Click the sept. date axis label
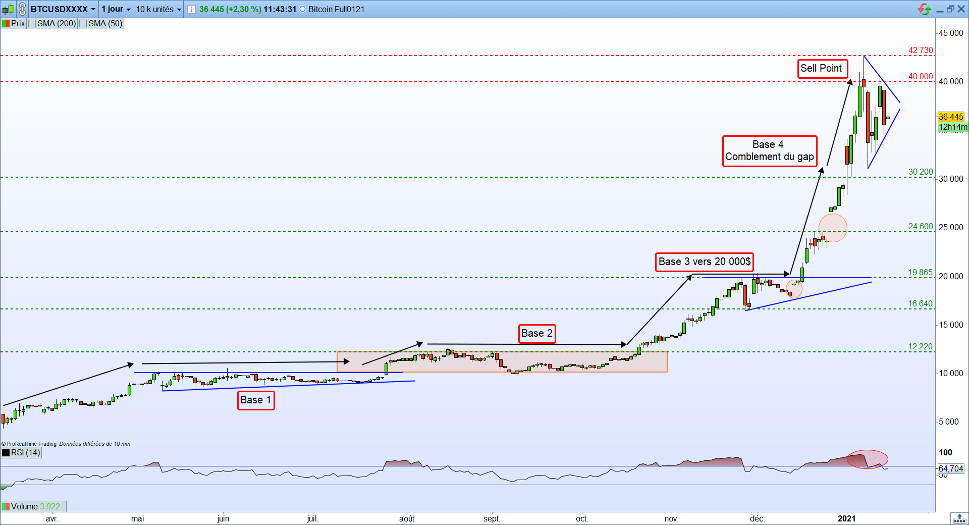The width and height of the screenshot is (969, 525). 492,518
